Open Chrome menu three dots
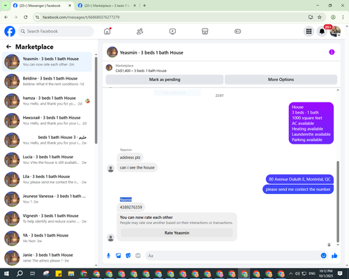 point(343,17)
